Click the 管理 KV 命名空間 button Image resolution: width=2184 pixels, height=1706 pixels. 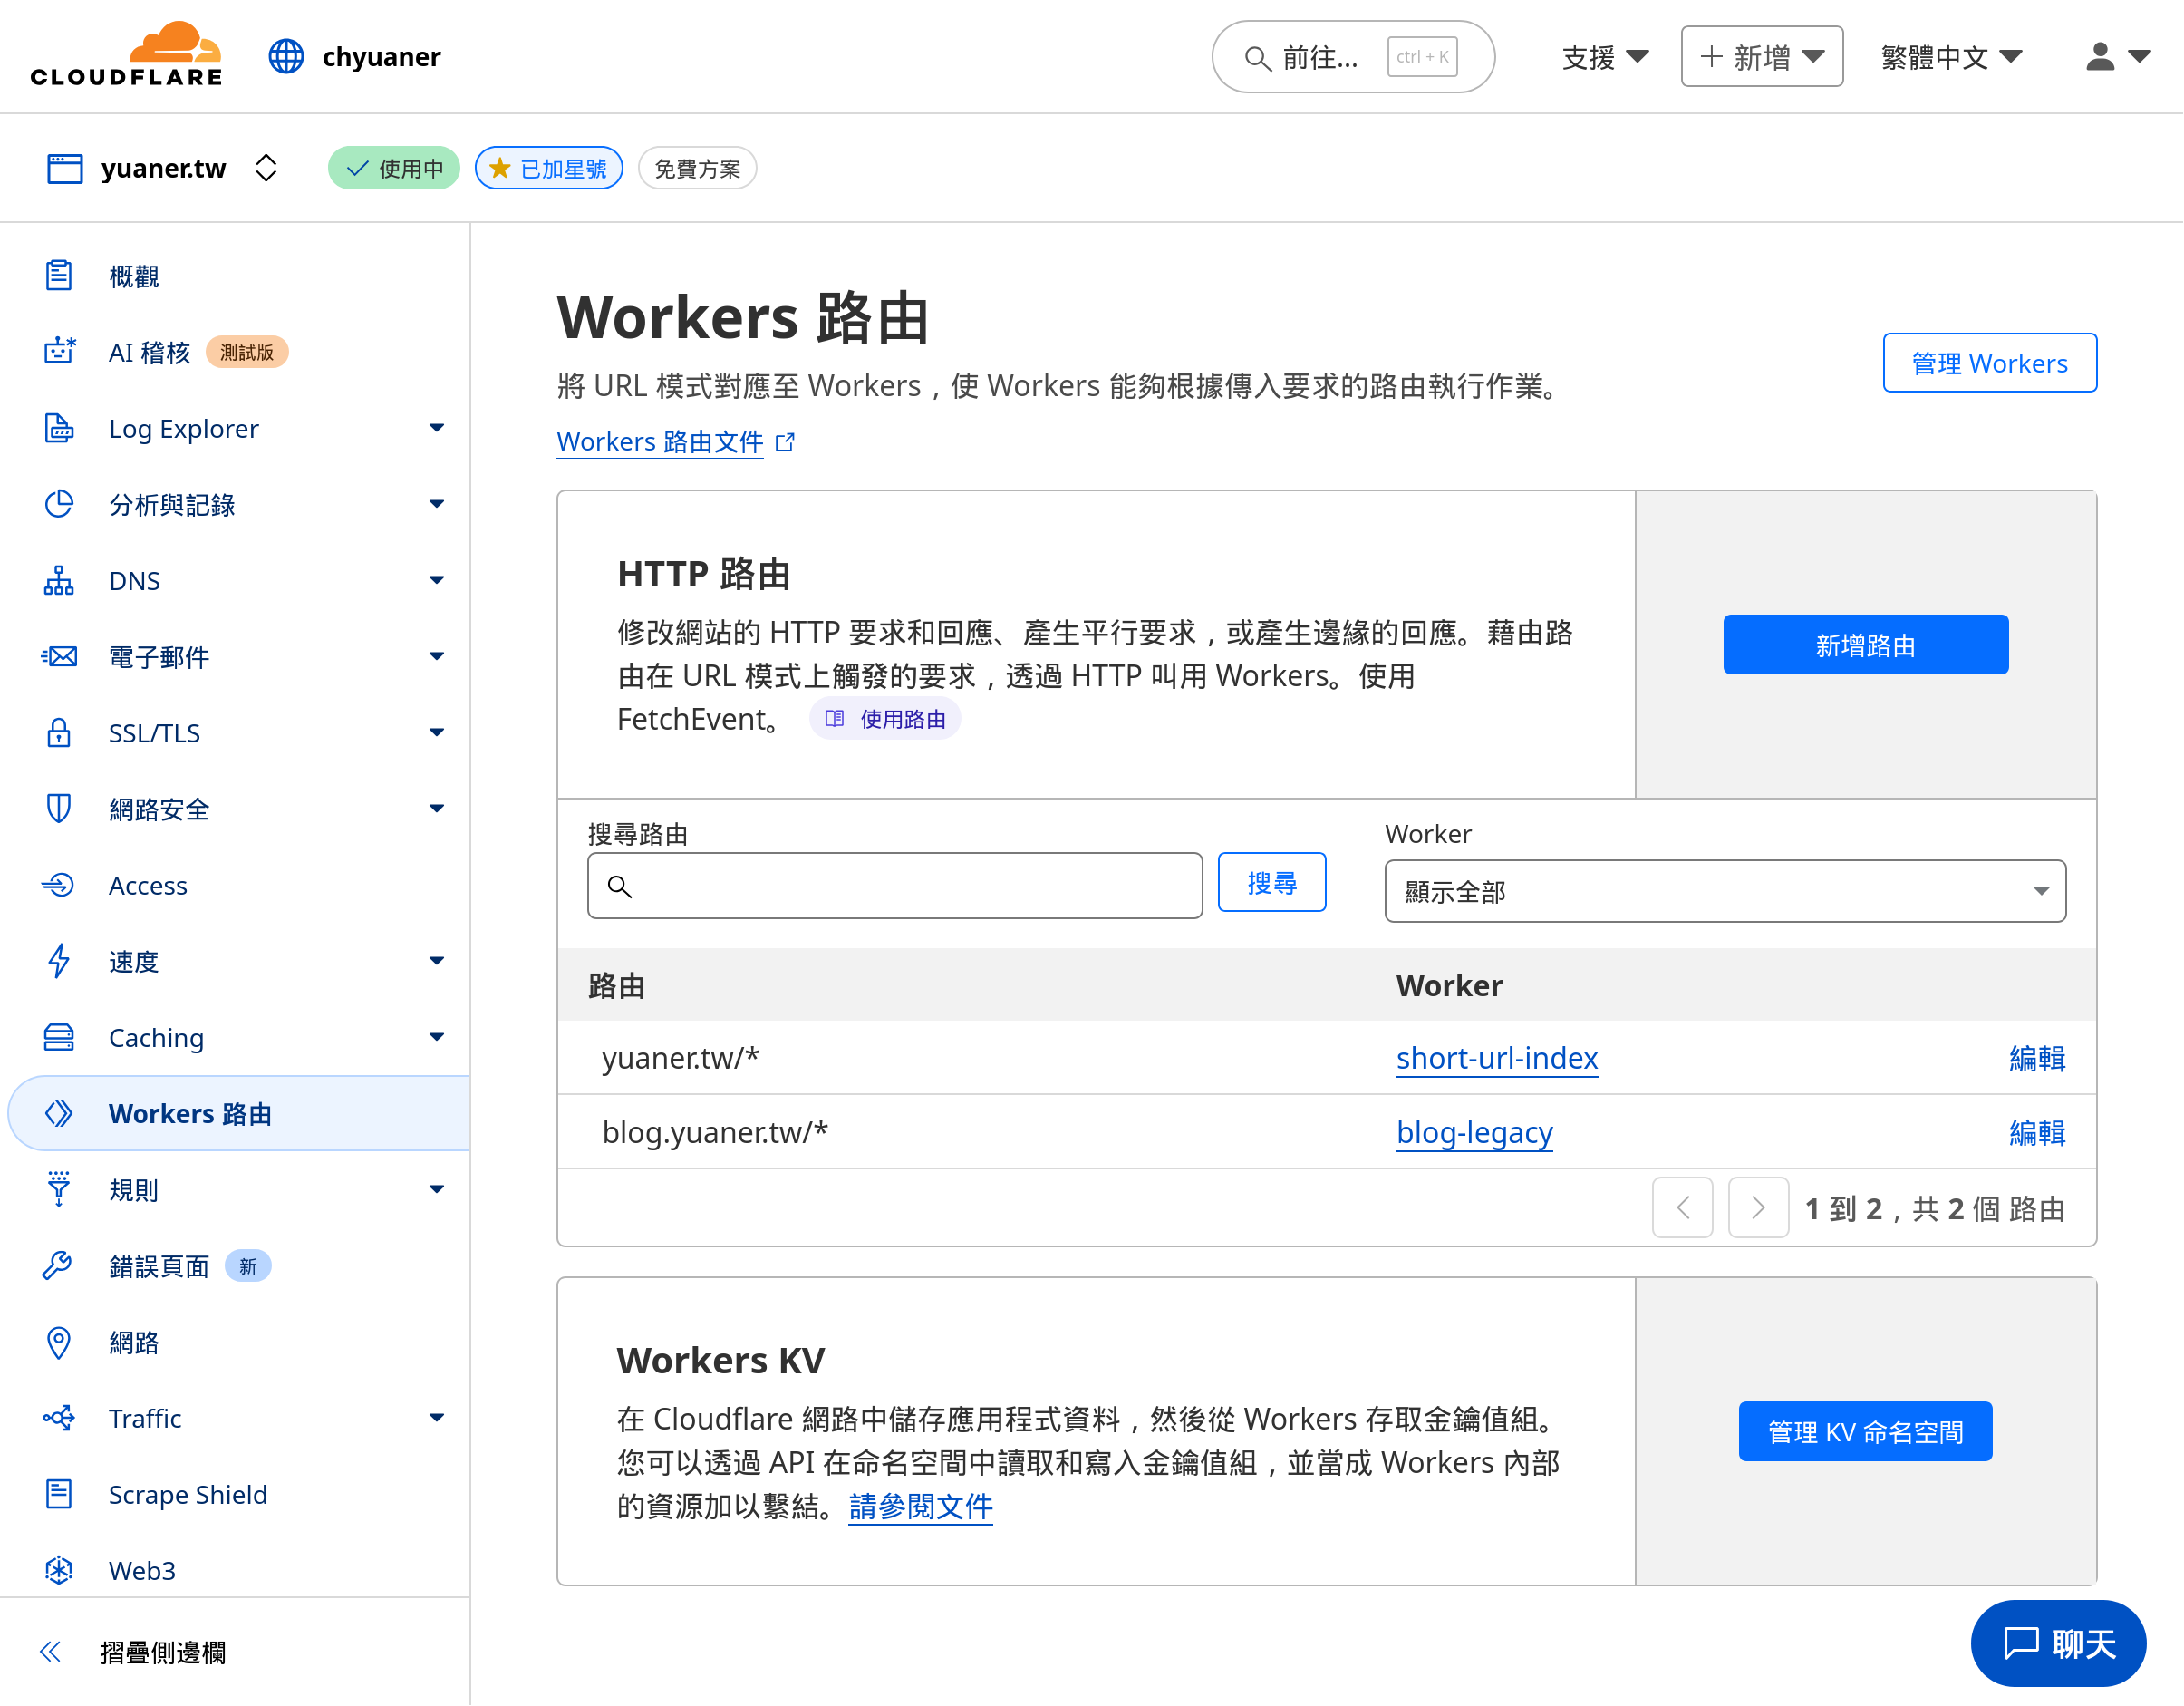pyautogui.click(x=1865, y=1432)
